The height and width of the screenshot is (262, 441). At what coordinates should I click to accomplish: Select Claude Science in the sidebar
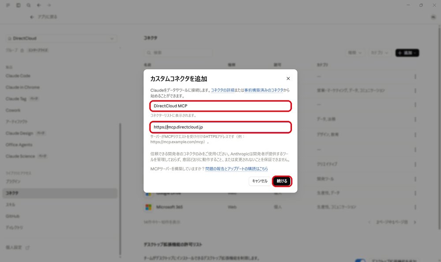(x=20, y=156)
